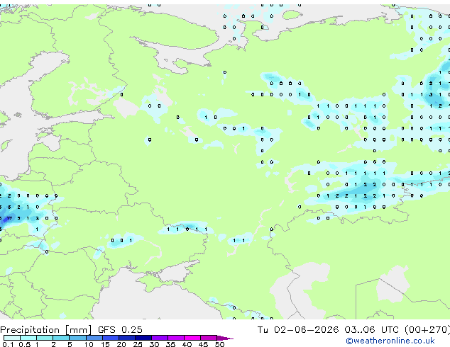Click the "GFS 0.25" model label
The image size is (450, 347).
coord(120,330)
